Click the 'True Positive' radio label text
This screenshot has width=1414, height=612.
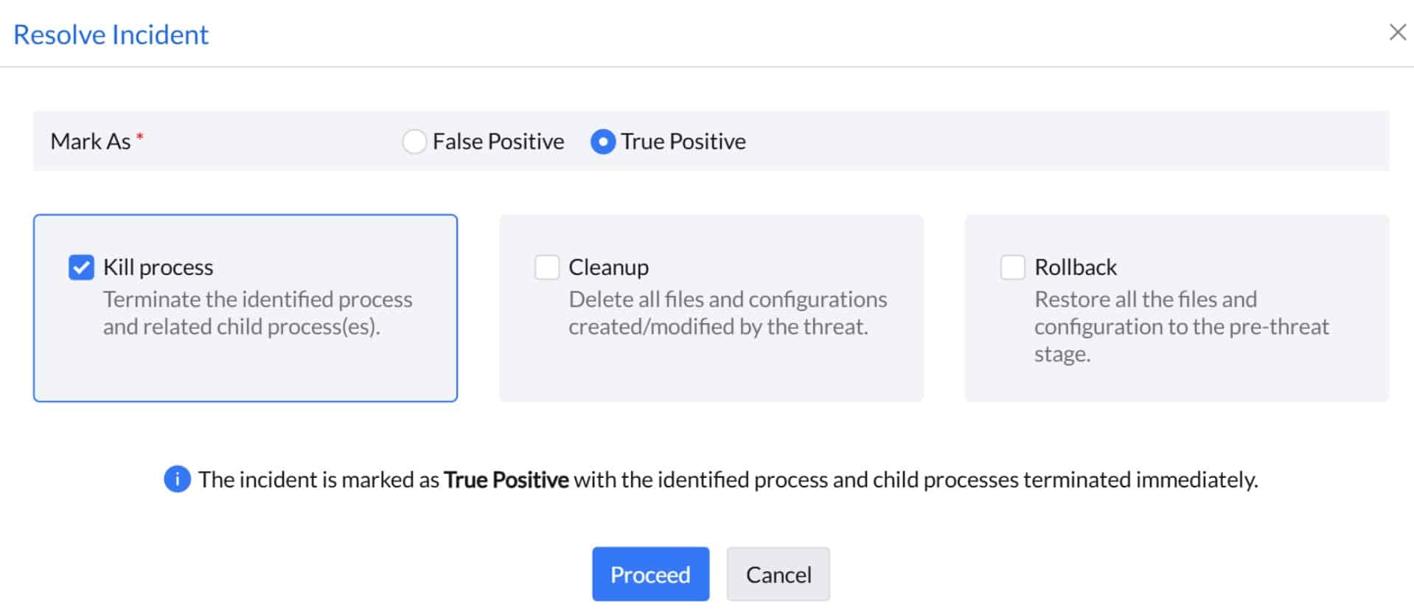click(683, 142)
